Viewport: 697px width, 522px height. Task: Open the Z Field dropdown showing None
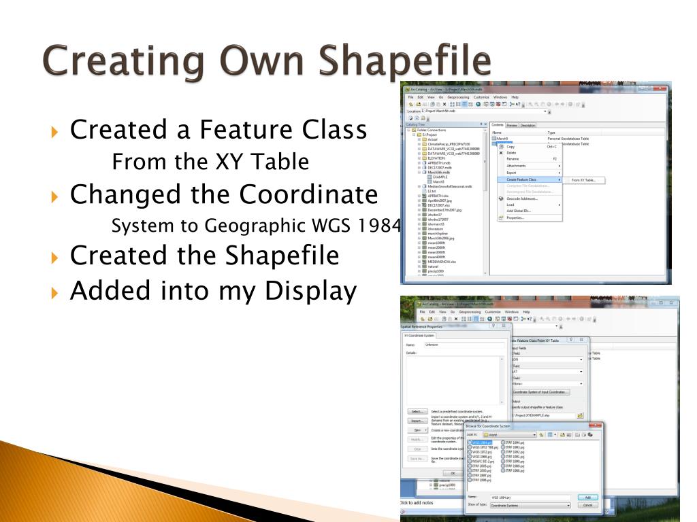[x=581, y=383]
